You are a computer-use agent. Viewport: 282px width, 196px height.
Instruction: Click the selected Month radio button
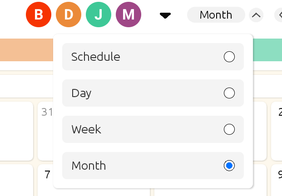pyautogui.click(x=229, y=166)
